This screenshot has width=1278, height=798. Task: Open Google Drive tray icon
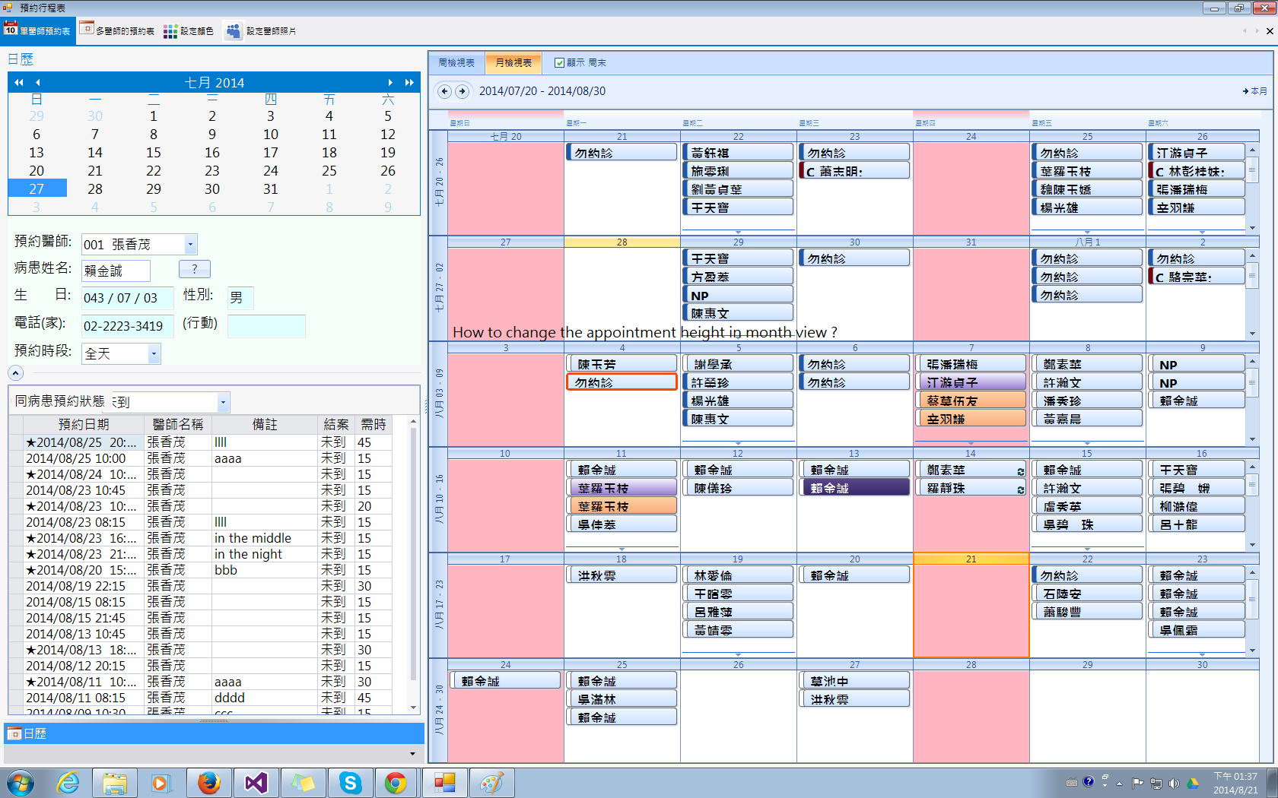[x=1193, y=783]
